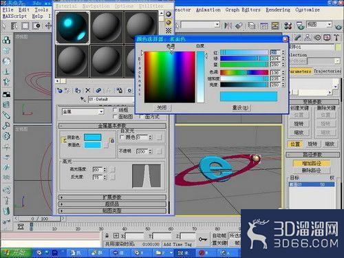Viewport: 344px width, 258px height.
Task: Click the 阴影色 ambient color swatch
Action: tap(93, 138)
